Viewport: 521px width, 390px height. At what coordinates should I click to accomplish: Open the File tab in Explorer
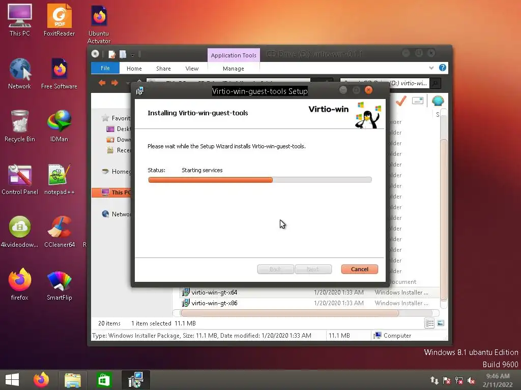click(105, 68)
